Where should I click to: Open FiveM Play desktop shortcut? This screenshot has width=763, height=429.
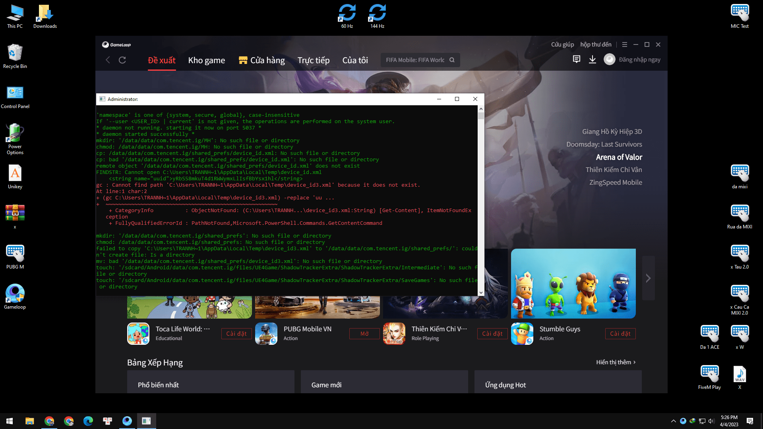click(x=709, y=377)
